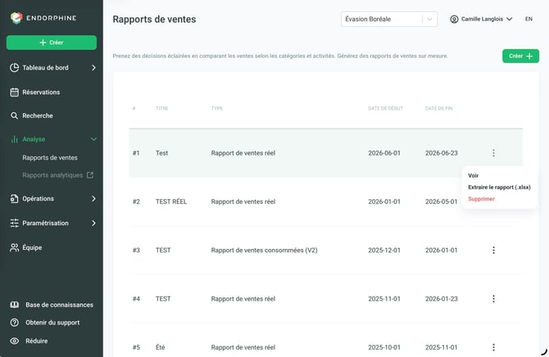The width and height of the screenshot is (549, 357).
Task: Expand the Paramétrisation submenu chevron
Action: [x=93, y=224]
